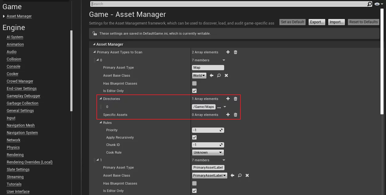Open the World asset base class dropdown
Screen dimensions: 386x195
pos(199,75)
